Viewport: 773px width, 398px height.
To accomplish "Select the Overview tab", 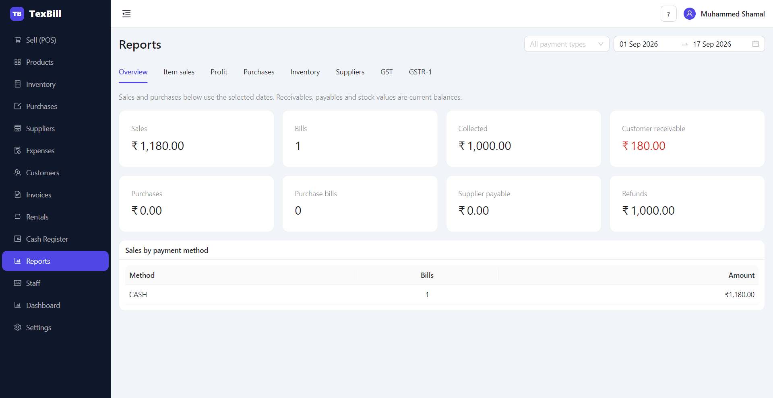I will click(x=133, y=72).
